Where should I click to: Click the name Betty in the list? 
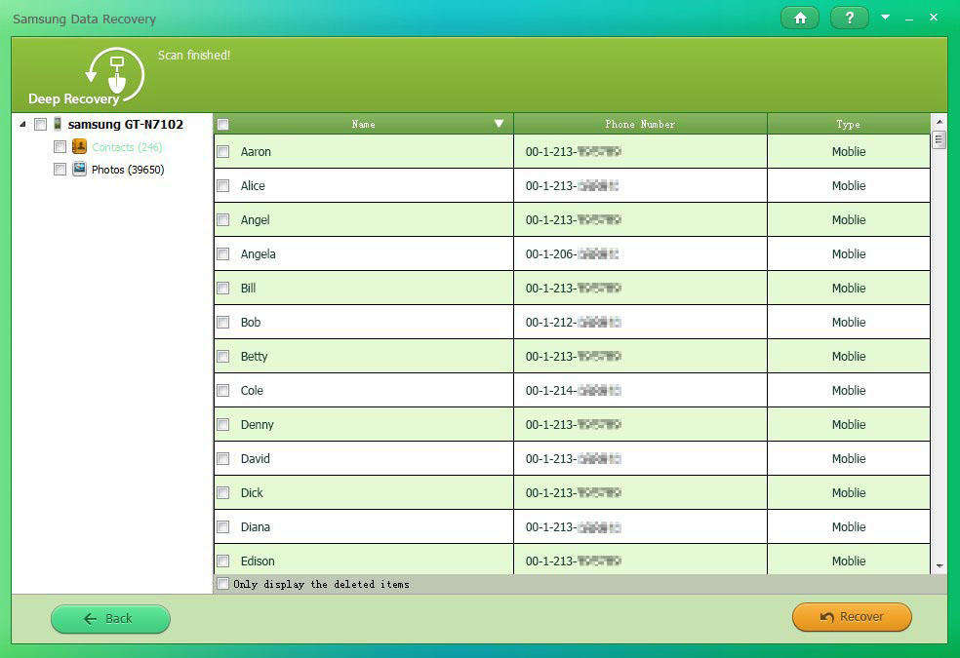[254, 357]
